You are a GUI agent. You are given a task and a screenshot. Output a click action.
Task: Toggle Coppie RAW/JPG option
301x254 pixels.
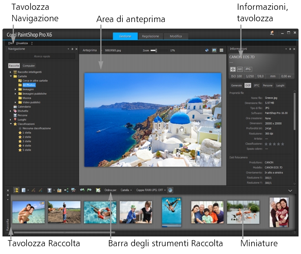click(151, 190)
